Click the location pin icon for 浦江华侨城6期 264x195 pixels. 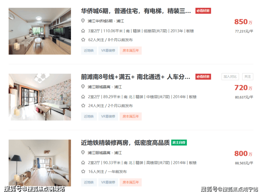click(x=83, y=21)
